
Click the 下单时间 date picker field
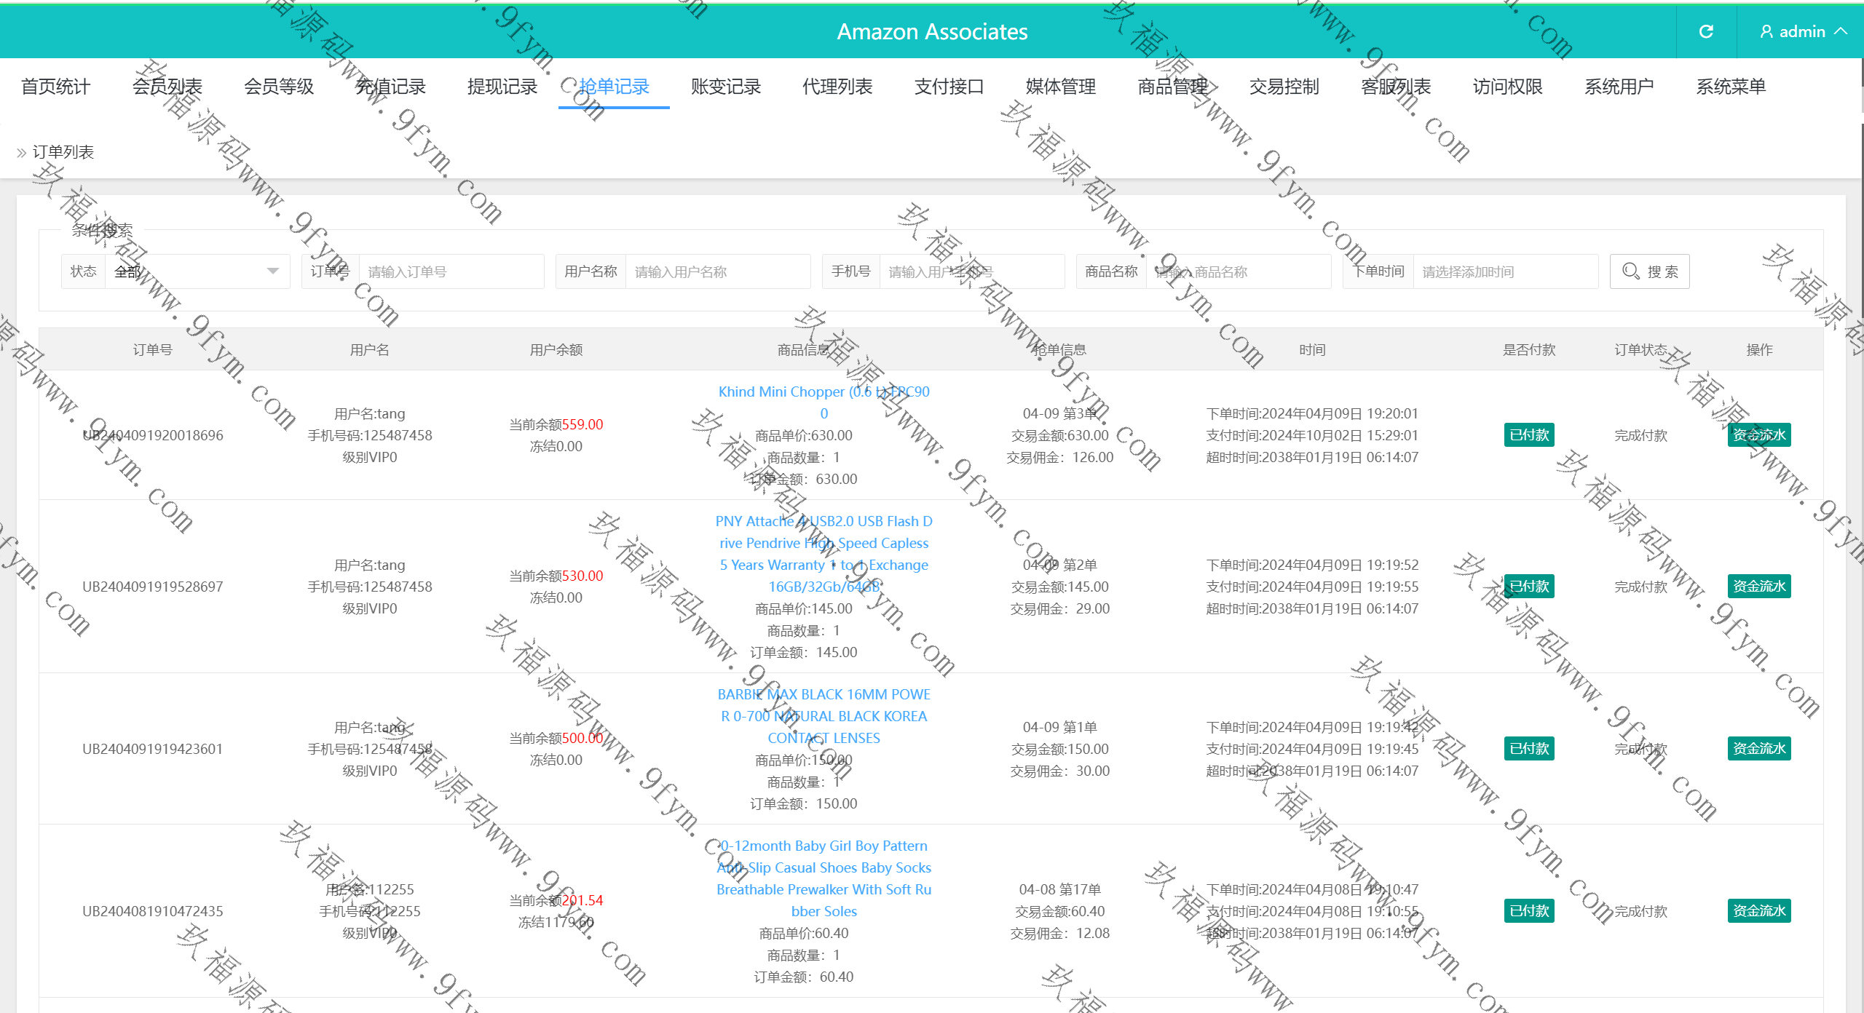click(x=1504, y=271)
